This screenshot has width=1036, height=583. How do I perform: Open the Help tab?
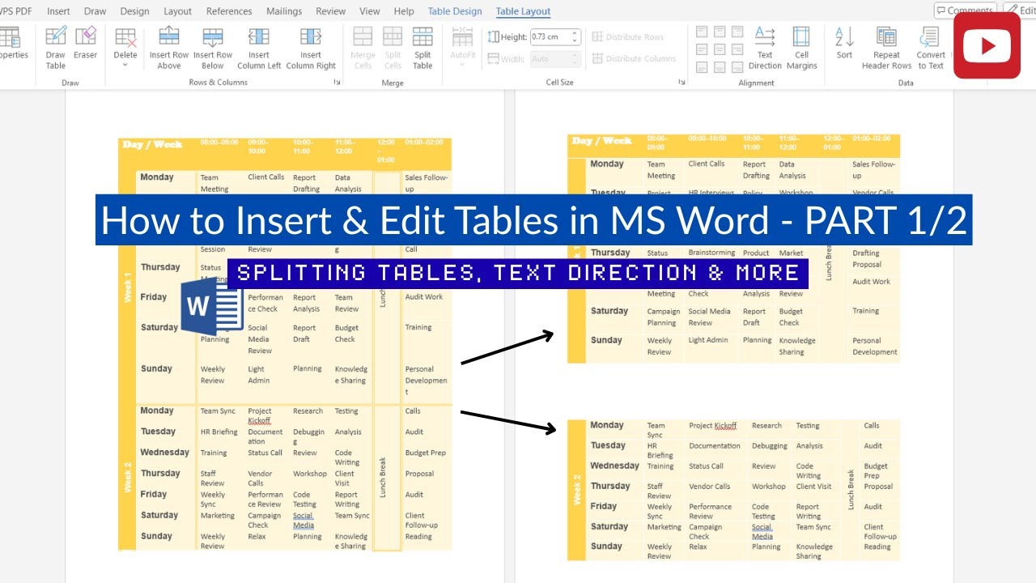coord(404,11)
